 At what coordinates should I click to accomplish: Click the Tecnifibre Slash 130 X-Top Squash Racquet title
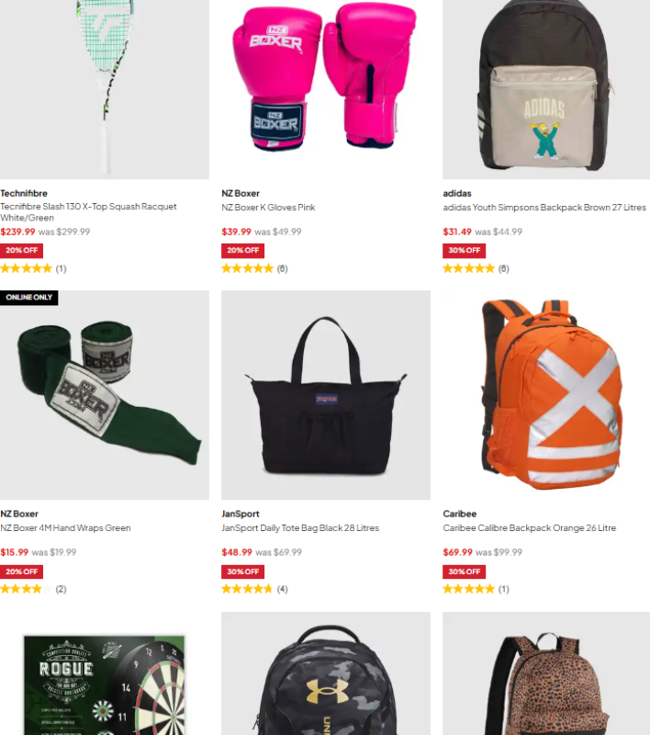[88, 212]
